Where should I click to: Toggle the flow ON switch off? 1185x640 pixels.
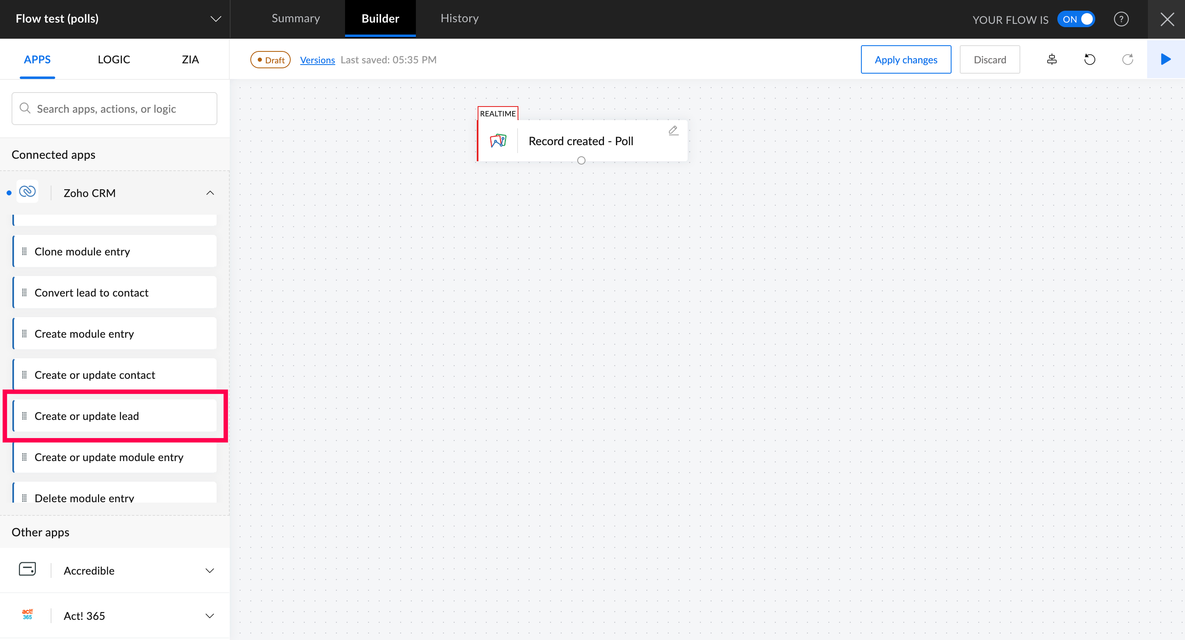[x=1076, y=19]
